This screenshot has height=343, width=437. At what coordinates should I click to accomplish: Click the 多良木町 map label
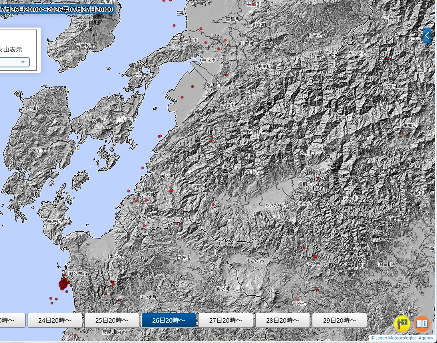pos(303,204)
